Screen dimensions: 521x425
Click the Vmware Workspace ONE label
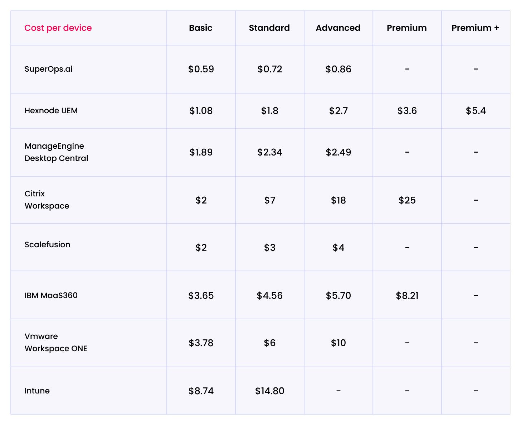click(x=56, y=342)
